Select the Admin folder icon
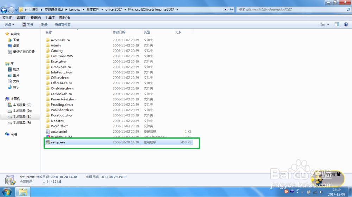 [48, 45]
